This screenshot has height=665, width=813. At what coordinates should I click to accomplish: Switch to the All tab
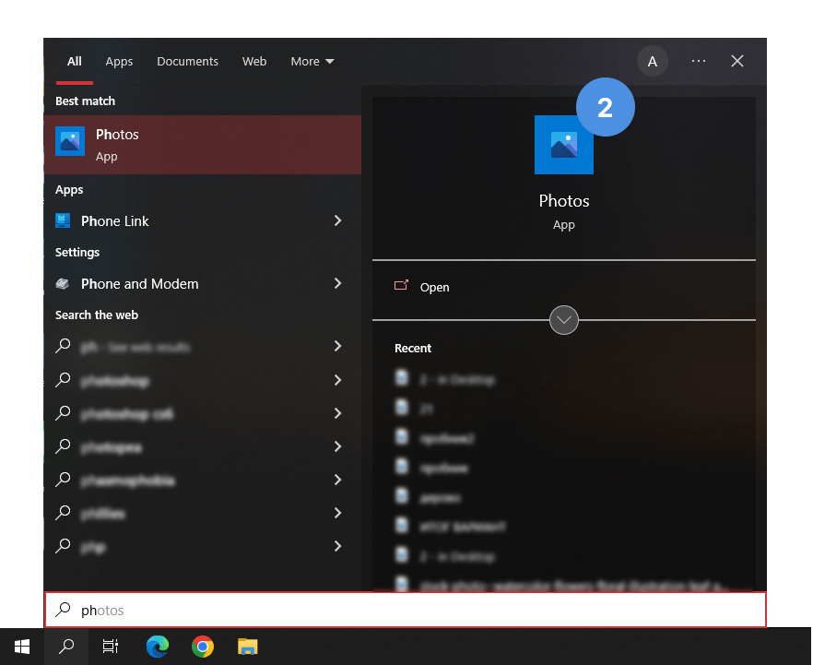74,61
